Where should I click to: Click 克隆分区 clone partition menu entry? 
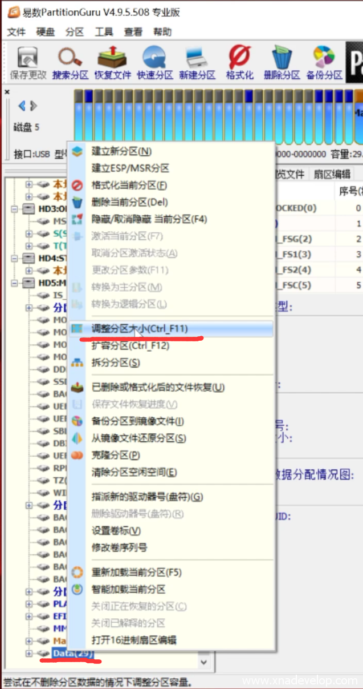[x=116, y=456]
